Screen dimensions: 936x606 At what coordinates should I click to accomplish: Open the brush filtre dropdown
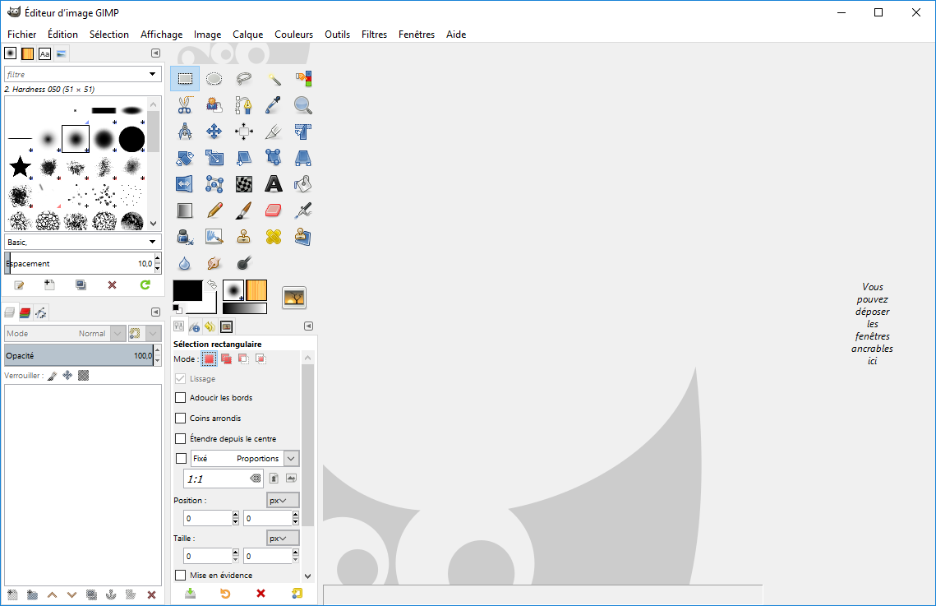point(152,74)
